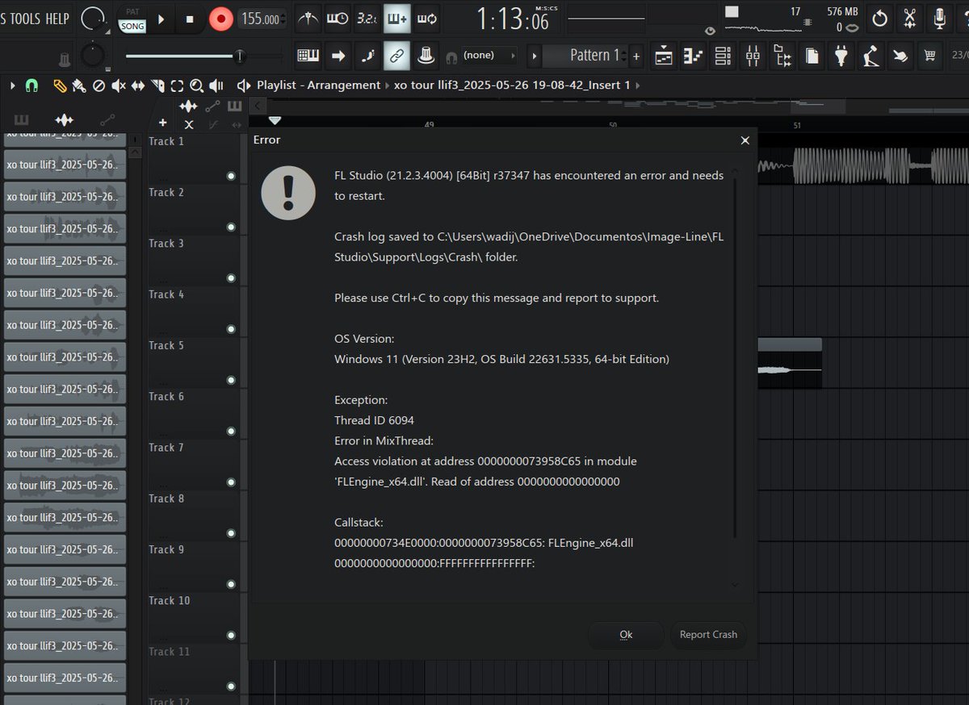Mute Track 4 with its green dot

pyautogui.click(x=231, y=329)
